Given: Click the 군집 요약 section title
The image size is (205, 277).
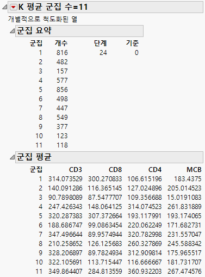Looking at the screenshot, I should (x=34, y=30).
